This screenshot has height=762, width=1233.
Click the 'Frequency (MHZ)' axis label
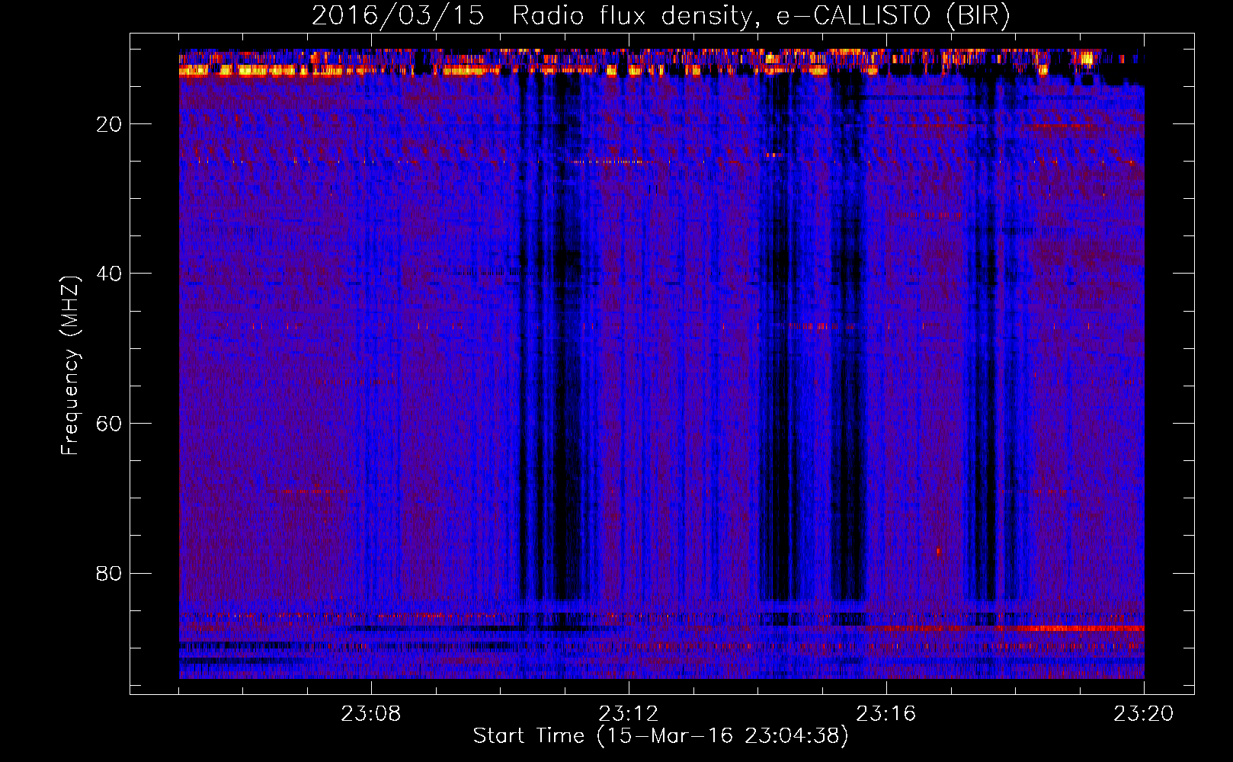[x=70, y=366]
